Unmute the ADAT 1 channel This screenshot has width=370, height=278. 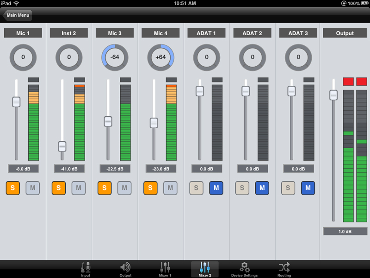pyautogui.click(x=216, y=188)
